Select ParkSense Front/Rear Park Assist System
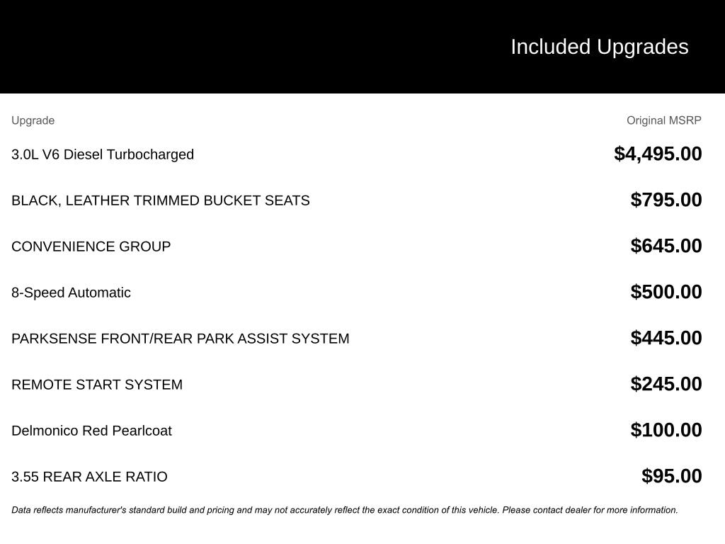The width and height of the screenshot is (725, 544). click(181, 339)
